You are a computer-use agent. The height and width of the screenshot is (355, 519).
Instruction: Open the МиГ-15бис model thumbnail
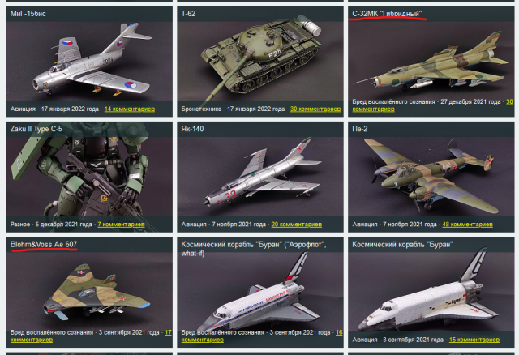pos(89,61)
